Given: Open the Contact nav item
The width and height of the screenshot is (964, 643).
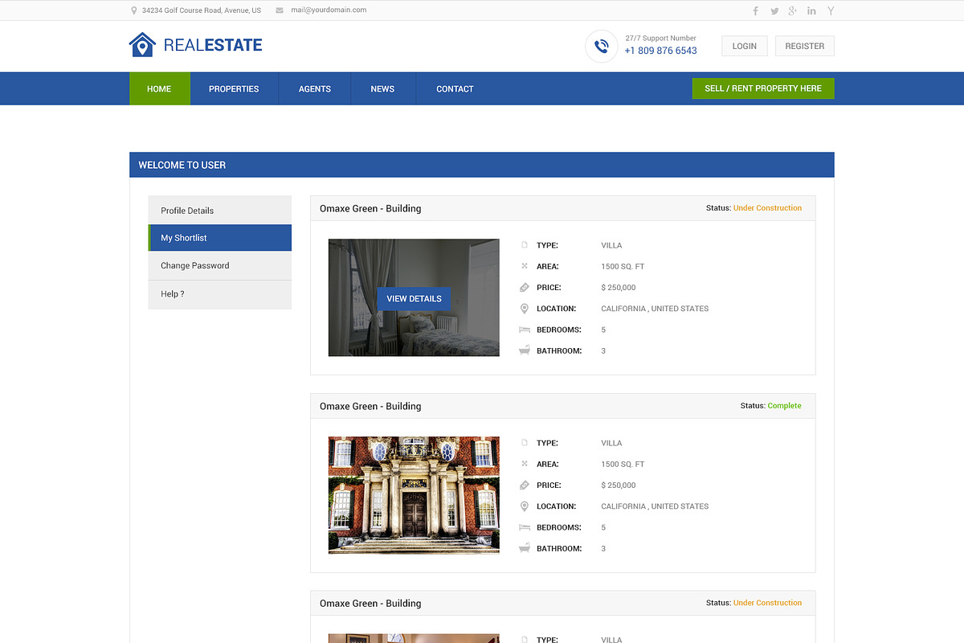Looking at the screenshot, I should 455,88.
